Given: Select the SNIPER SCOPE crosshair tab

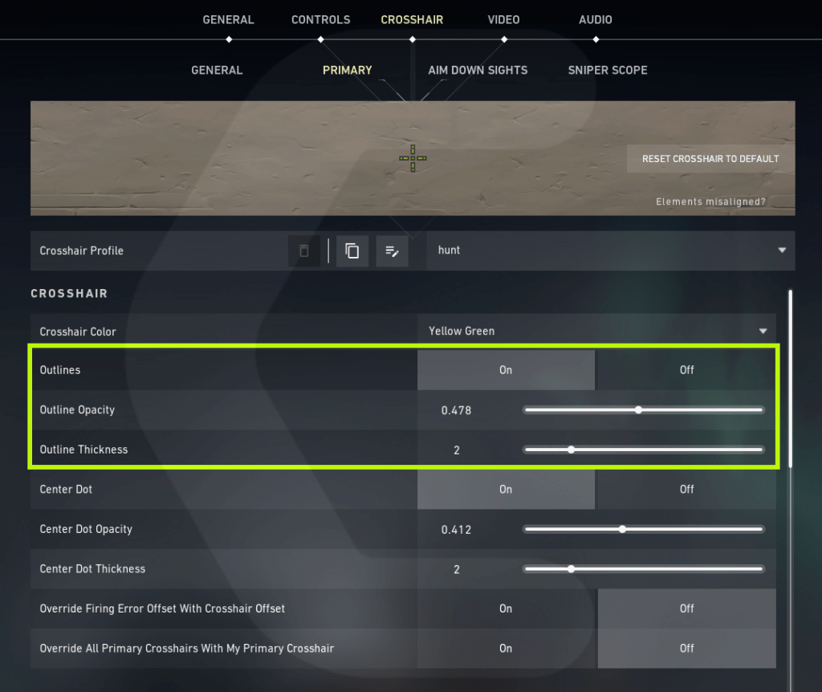Looking at the screenshot, I should coord(608,70).
